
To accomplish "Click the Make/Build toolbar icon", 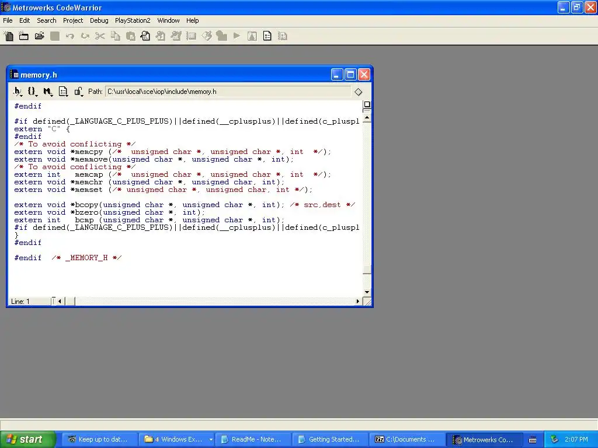I will click(221, 36).
